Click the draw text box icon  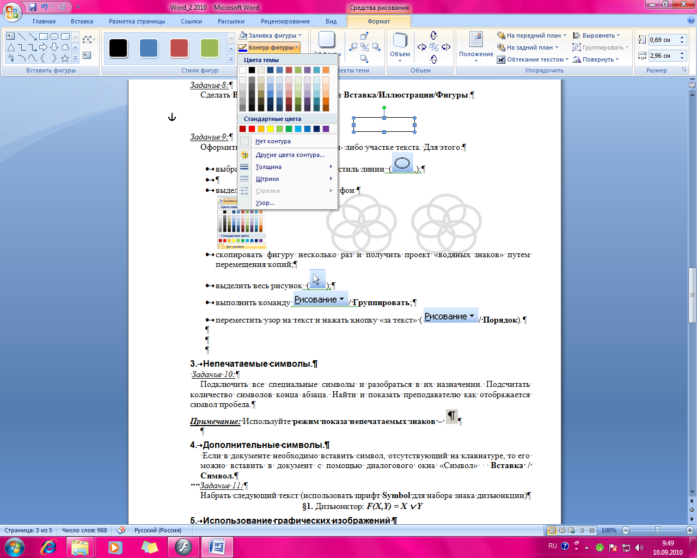tap(87, 56)
